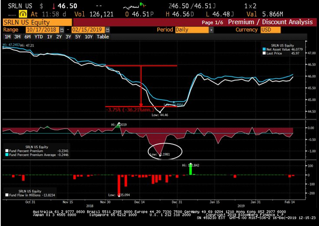Click the Dec 14 date axis label
Image resolution: width=319 pixels, height=226 pixels.
click(x=140, y=202)
